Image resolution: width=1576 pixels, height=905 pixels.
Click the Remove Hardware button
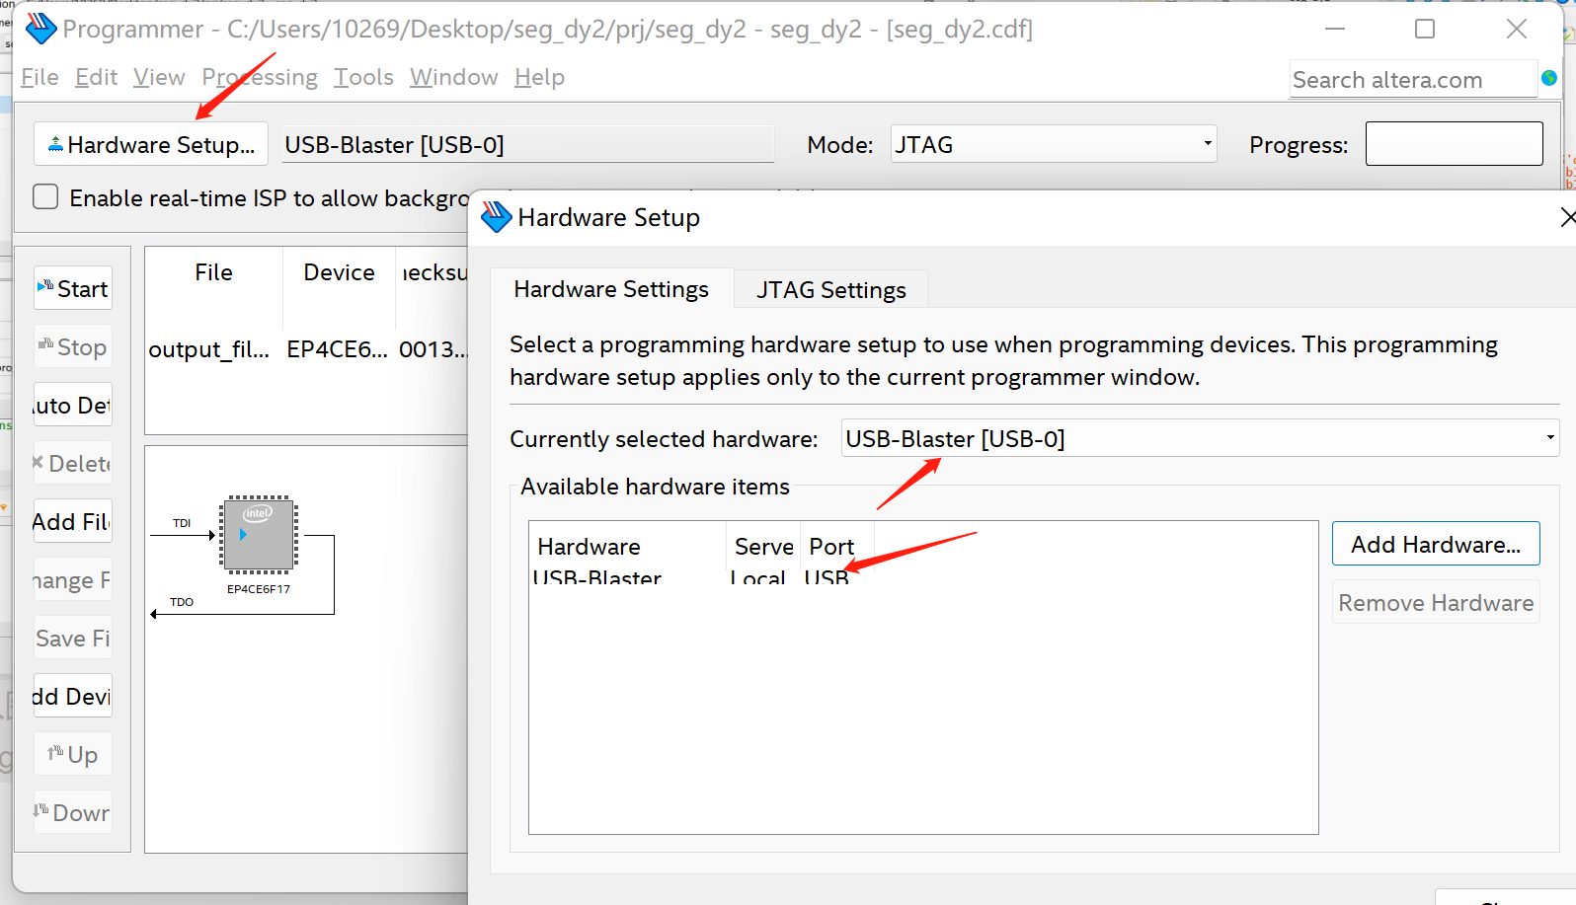coord(1436,602)
